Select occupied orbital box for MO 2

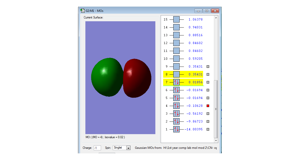176,121
